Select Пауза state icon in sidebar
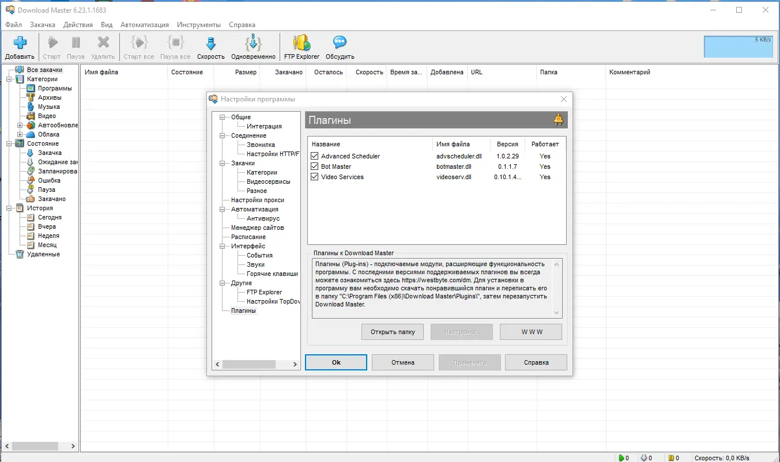This screenshot has height=462, width=780. [31, 190]
